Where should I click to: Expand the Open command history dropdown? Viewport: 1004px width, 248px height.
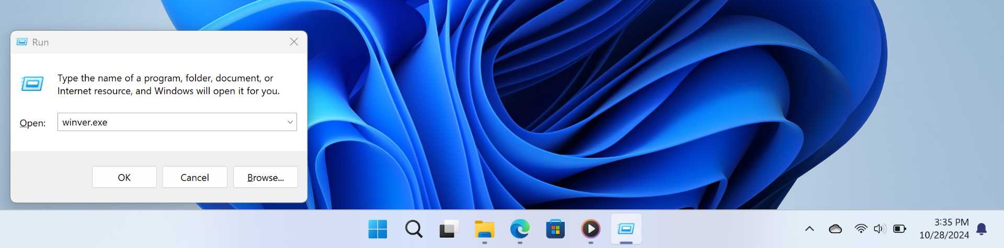pyautogui.click(x=290, y=122)
